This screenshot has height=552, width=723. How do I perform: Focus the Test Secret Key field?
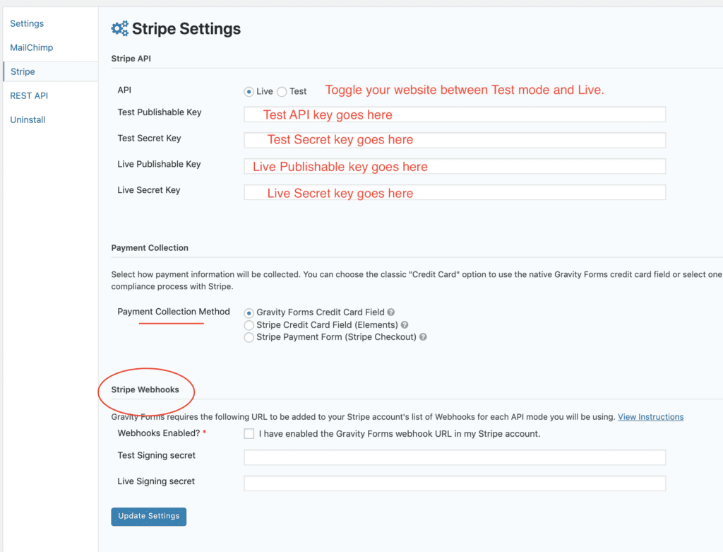pos(455,141)
